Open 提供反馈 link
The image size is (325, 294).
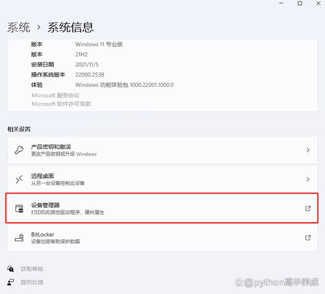(x=31, y=282)
